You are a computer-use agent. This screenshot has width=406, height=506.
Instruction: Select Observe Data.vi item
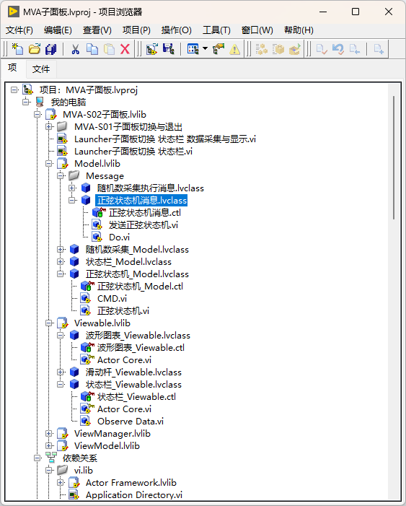pyautogui.click(x=131, y=421)
